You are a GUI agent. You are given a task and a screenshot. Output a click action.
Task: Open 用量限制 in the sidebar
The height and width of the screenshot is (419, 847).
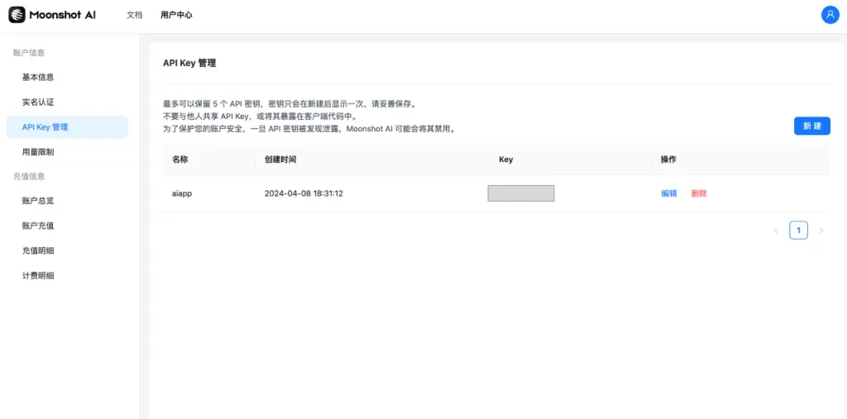coord(38,152)
